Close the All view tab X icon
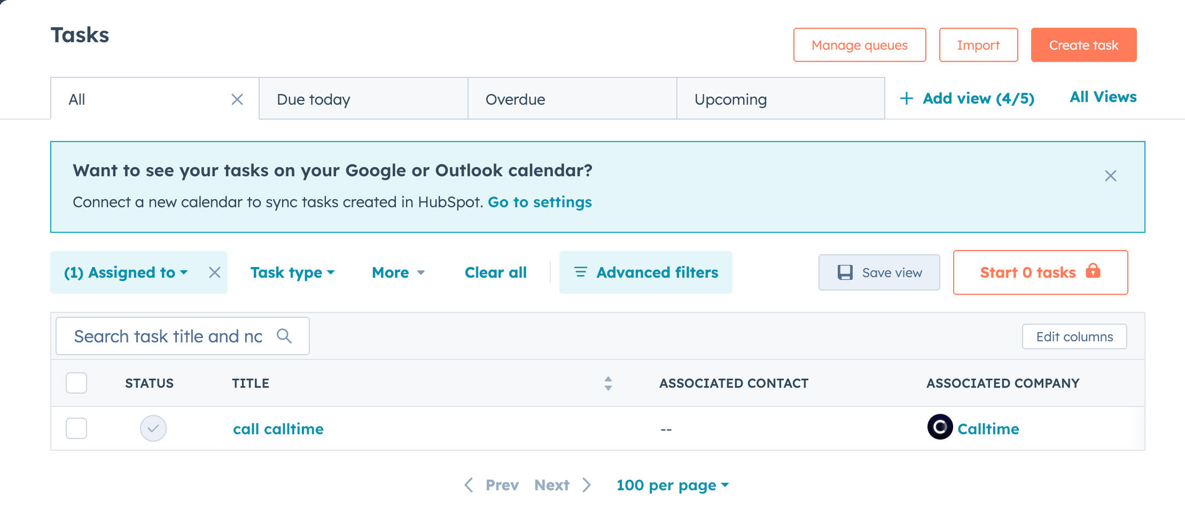The height and width of the screenshot is (517, 1185). (x=237, y=100)
